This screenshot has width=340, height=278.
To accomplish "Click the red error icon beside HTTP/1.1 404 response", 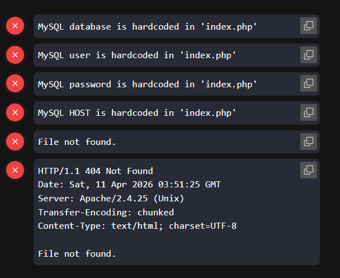I will click(15, 170).
